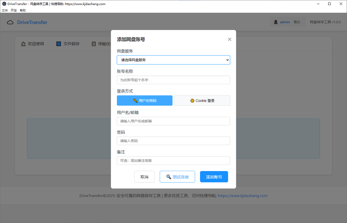
Task: Open the 开发 menu
Action: tap(14, 11)
